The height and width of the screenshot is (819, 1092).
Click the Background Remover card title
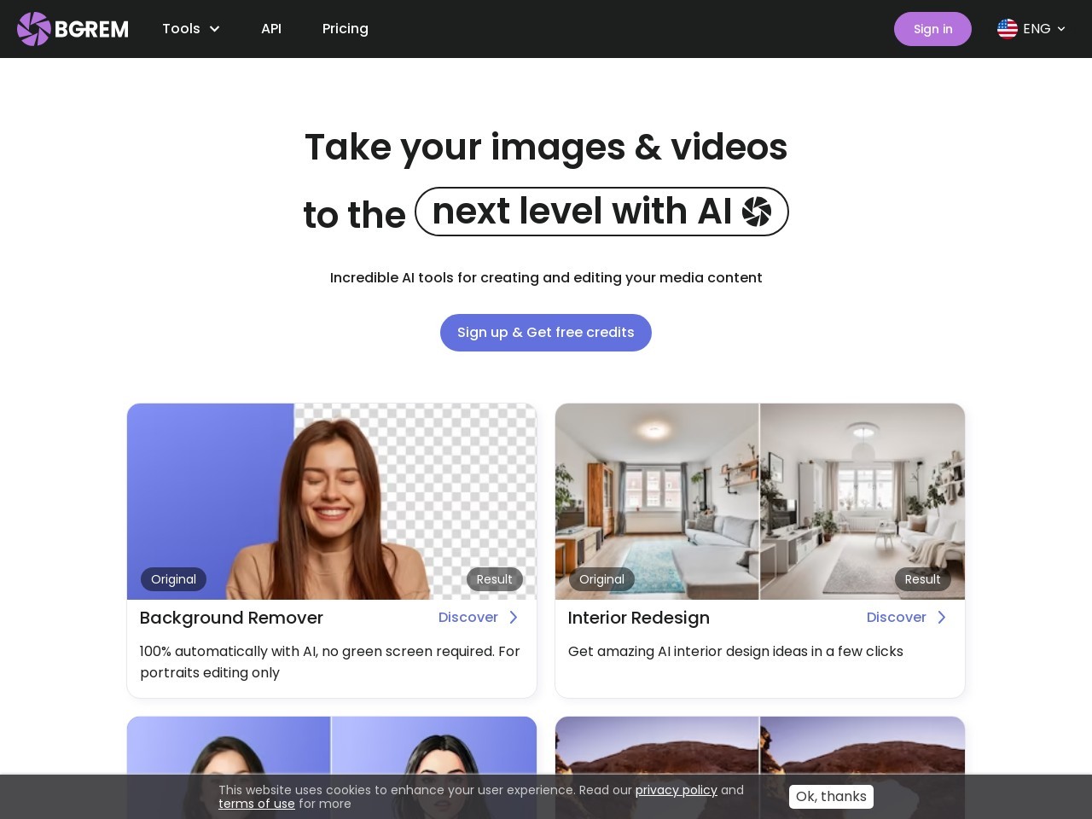tap(231, 618)
